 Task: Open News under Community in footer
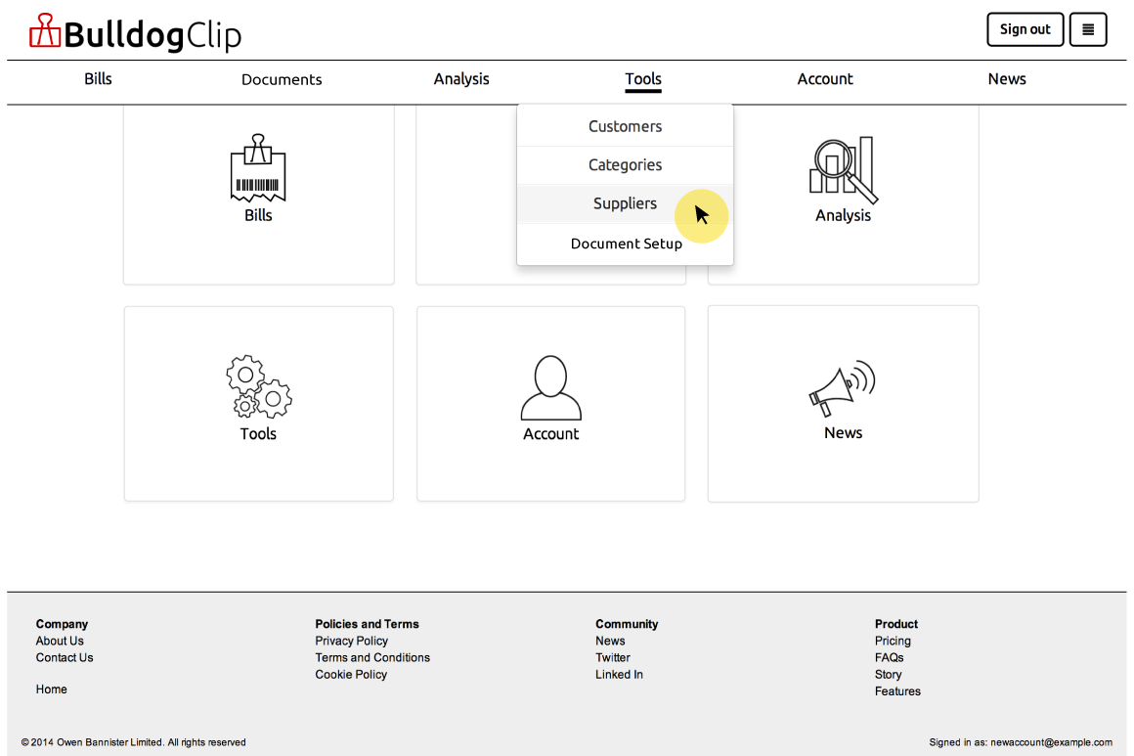(x=610, y=641)
